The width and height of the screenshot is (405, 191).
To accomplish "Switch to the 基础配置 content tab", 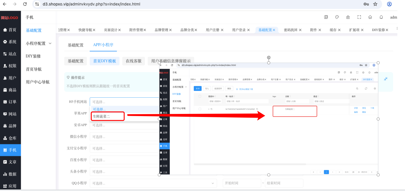I will pos(75,45).
